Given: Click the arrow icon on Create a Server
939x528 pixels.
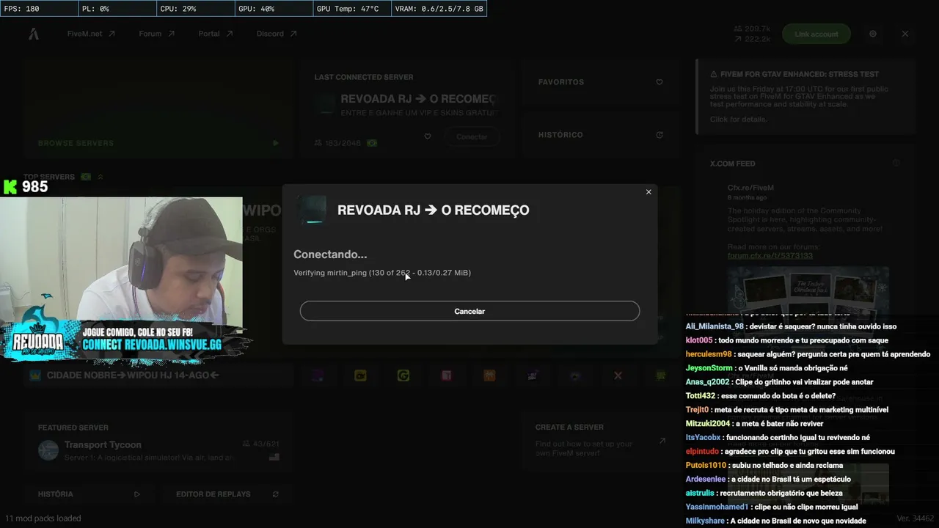Looking at the screenshot, I should [662, 441].
